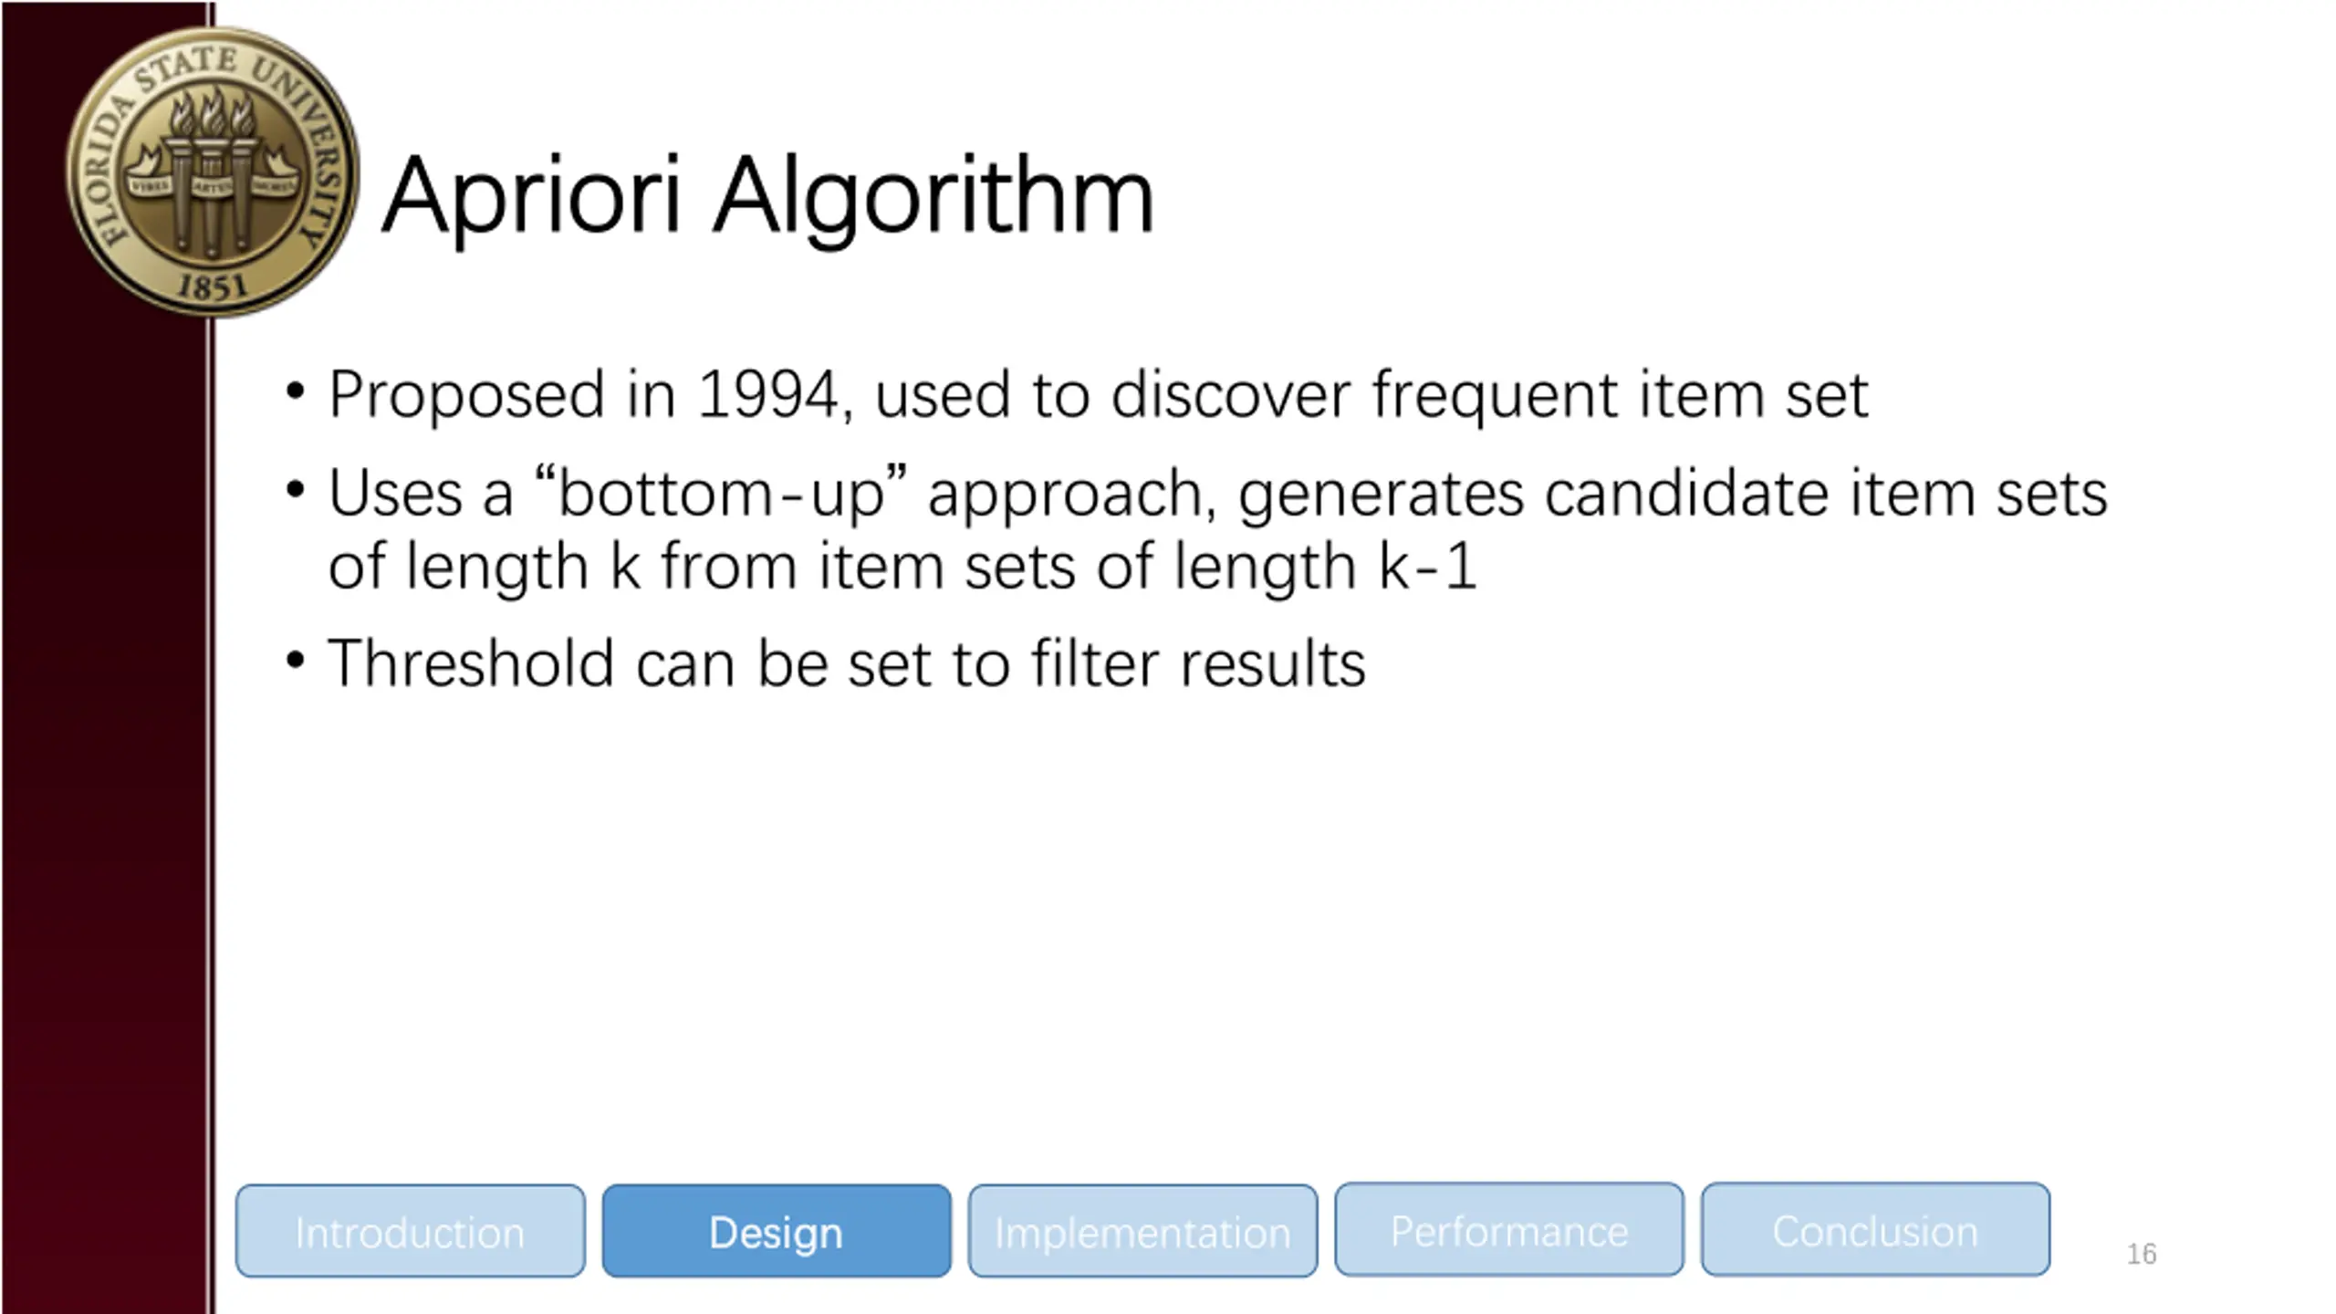Click the bullet dot before "Uses a"
Screen dimensions: 2336x1314
(x=295, y=490)
